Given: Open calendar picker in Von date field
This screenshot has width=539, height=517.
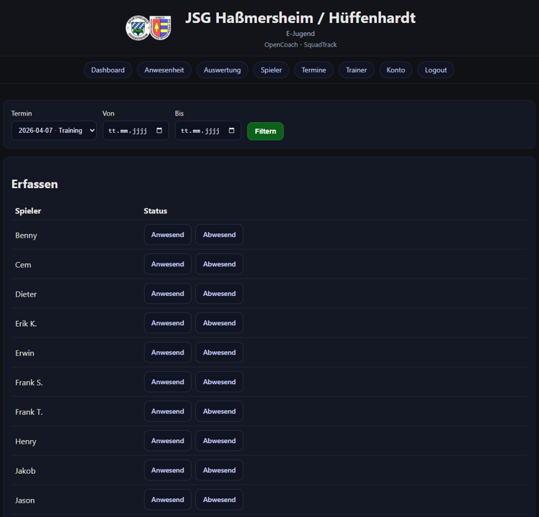Looking at the screenshot, I should click(159, 131).
